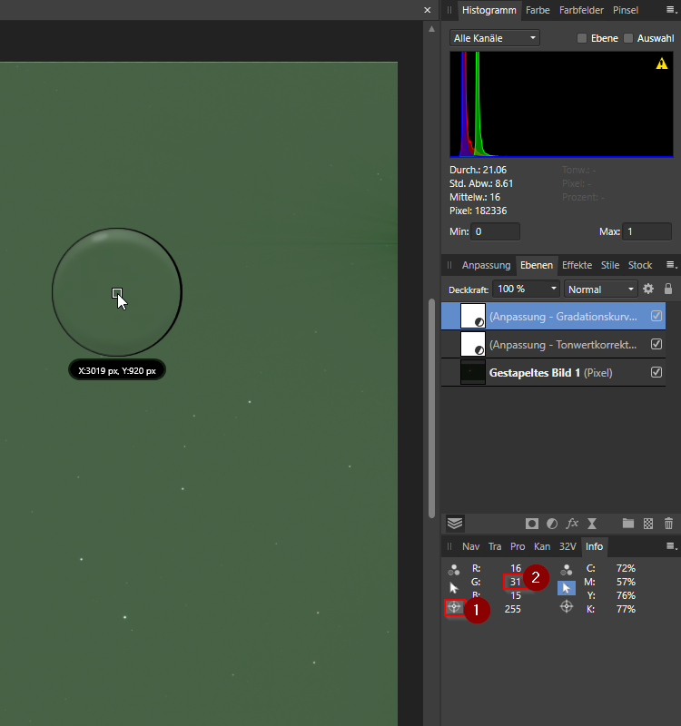Click the Pixel: 182336 statistic text
Image resolution: width=681 pixels, height=726 pixels.
[x=478, y=211]
